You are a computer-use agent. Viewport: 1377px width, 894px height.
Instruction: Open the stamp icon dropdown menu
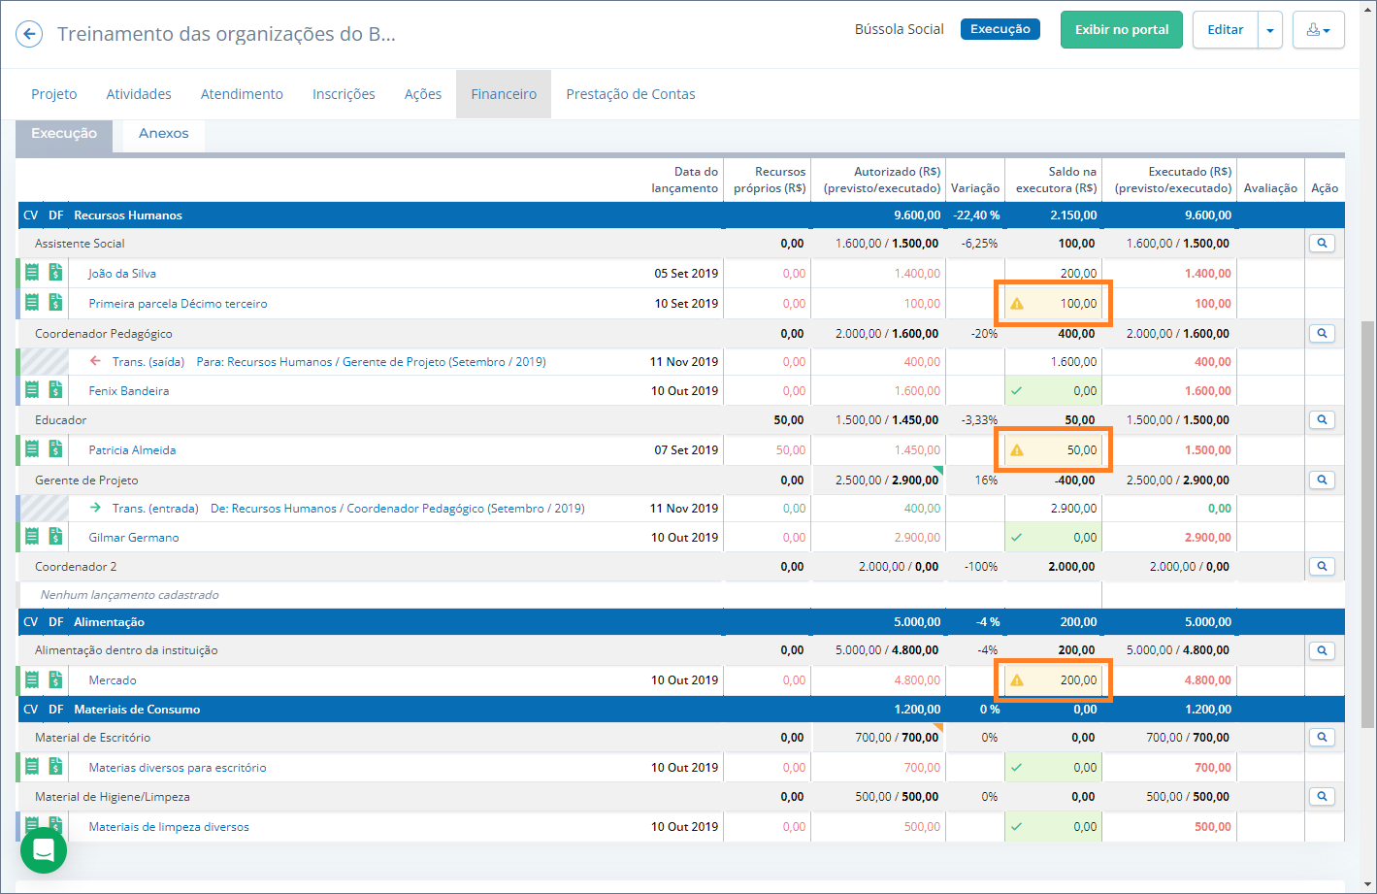1319,30
